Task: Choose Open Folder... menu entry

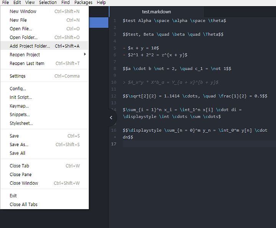Action: click(44, 37)
